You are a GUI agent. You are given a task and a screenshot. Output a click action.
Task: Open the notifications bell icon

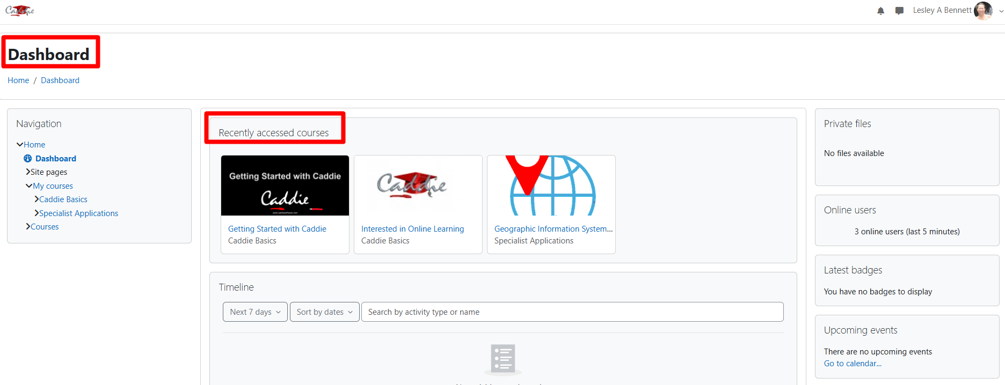[880, 11]
